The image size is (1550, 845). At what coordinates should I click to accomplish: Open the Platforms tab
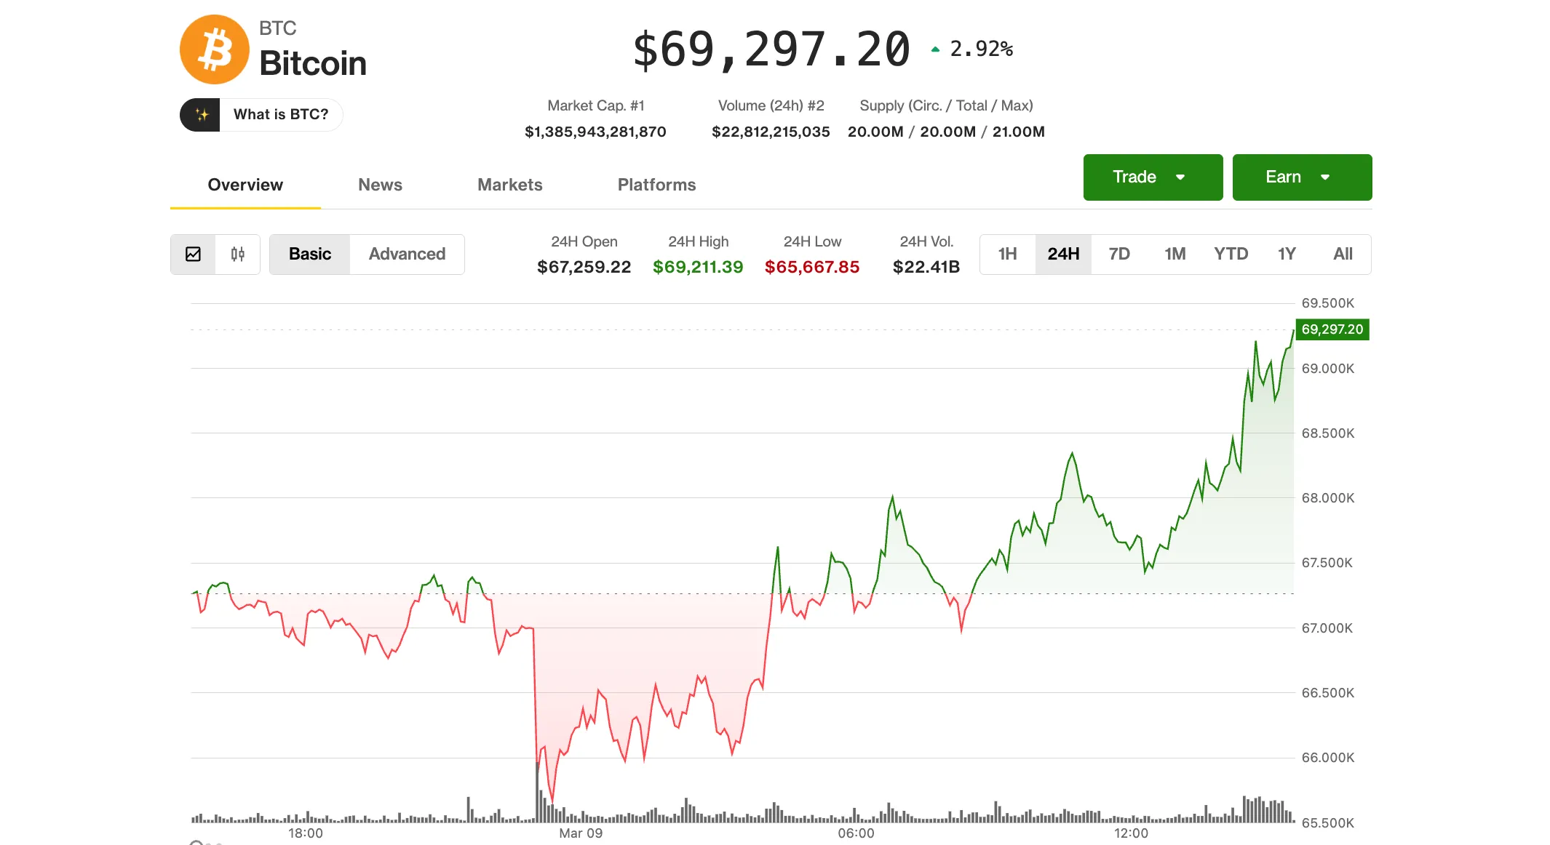[x=656, y=185]
